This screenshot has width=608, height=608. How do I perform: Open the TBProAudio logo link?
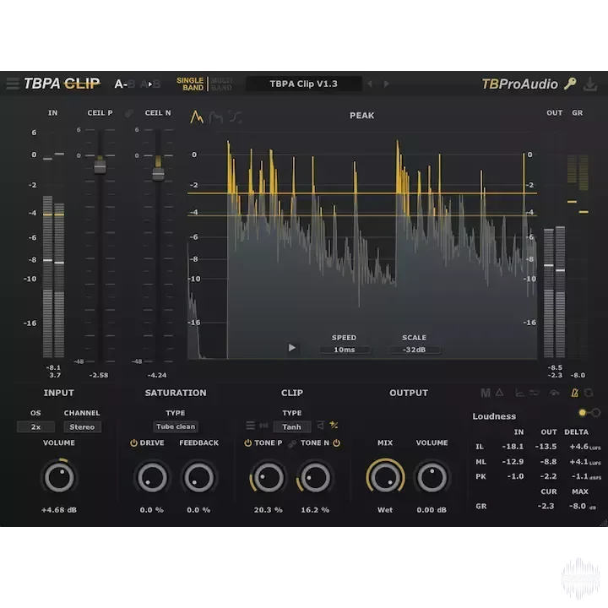(x=519, y=84)
